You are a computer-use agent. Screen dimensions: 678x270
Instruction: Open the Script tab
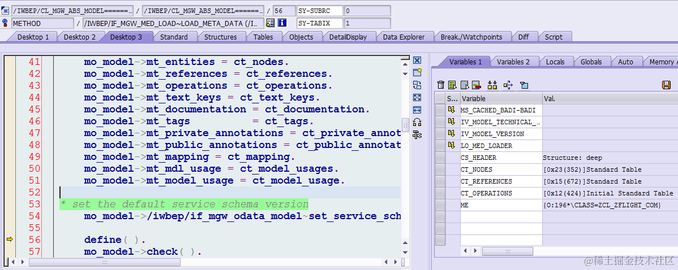[554, 37]
